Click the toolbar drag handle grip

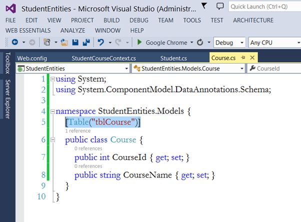click(x=6, y=42)
